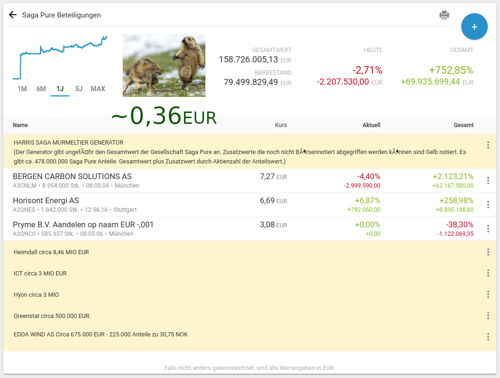Click total gain +752,85%
Image resolution: width=500 pixels, height=378 pixels.
[451, 70]
